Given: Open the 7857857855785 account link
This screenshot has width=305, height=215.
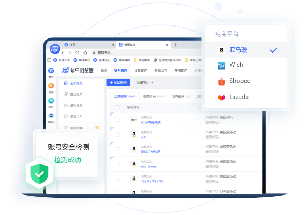Looking at the screenshot, I should (x=152, y=181).
